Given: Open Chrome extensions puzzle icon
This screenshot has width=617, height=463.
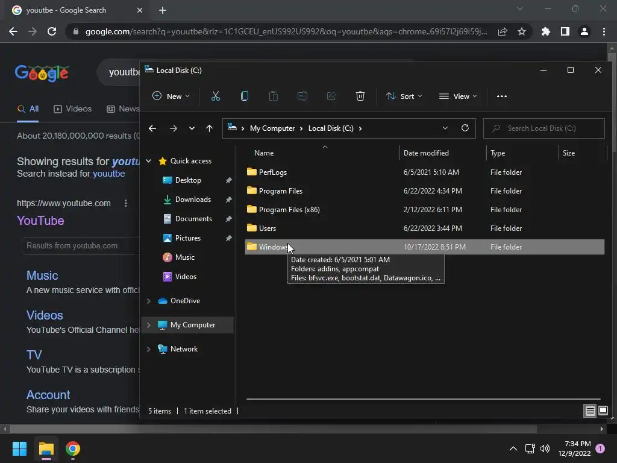Looking at the screenshot, I should pyautogui.click(x=545, y=31).
